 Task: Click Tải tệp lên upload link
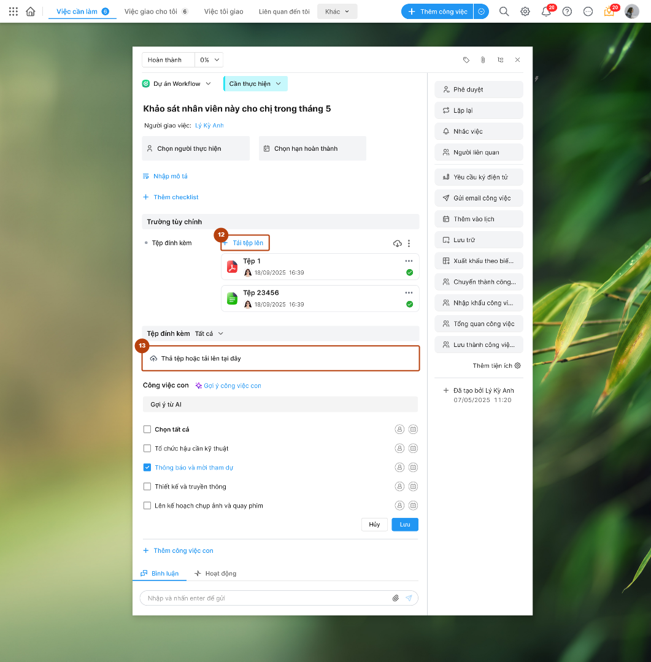tap(245, 243)
